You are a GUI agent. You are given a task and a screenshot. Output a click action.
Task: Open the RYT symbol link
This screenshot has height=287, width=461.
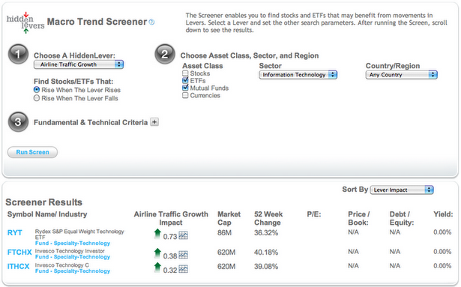pyautogui.click(x=15, y=232)
